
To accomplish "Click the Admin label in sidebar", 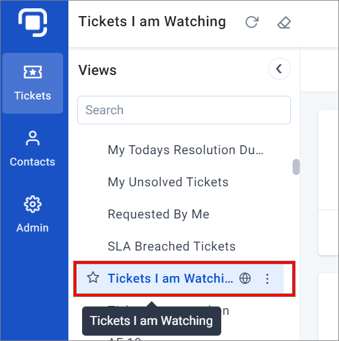I will pos(33,228).
